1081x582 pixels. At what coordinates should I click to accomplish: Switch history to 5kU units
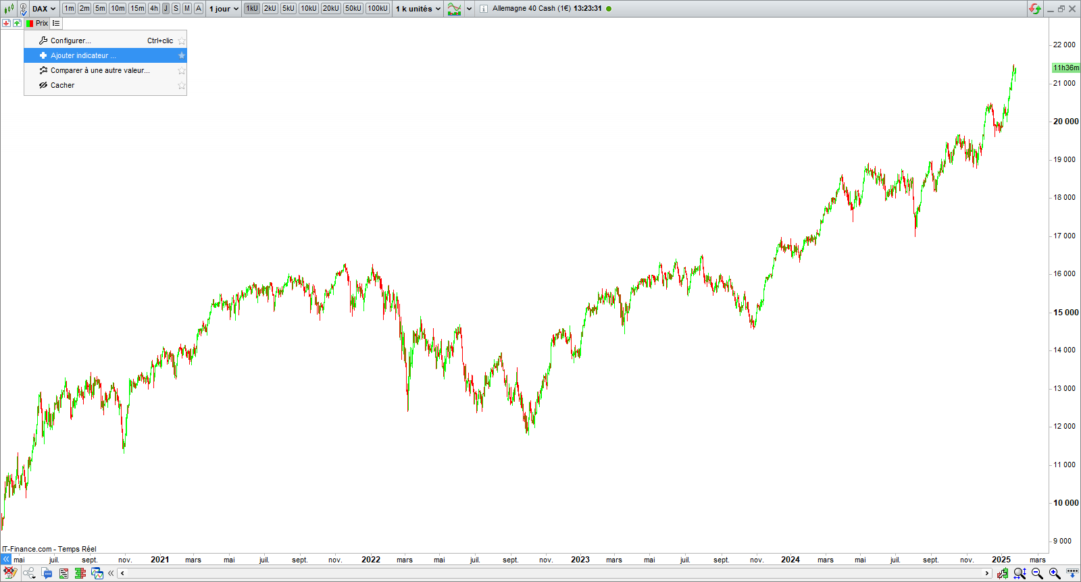[x=288, y=9]
